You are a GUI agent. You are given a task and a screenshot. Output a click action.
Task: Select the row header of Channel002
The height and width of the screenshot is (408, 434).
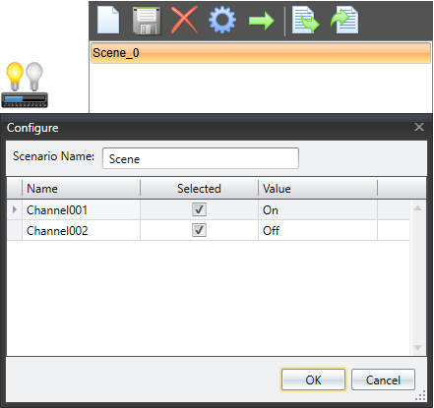[x=15, y=230]
